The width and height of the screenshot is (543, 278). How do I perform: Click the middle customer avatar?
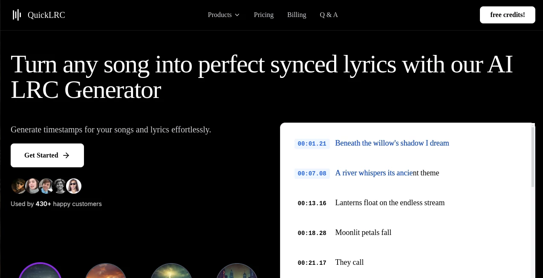(46, 186)
